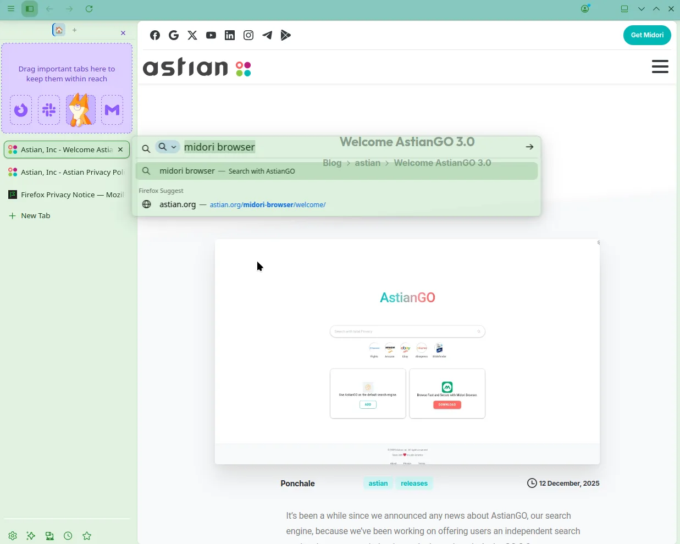This screenshot has width=680, height=544.
Task: Select the home workspace icon
Action: point(59,30)
